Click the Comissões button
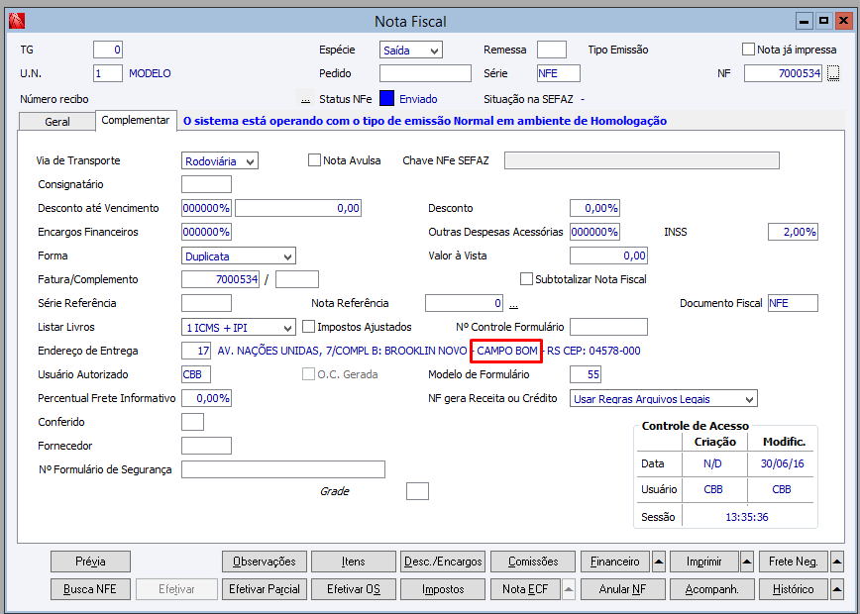 [x=533, y=562]
